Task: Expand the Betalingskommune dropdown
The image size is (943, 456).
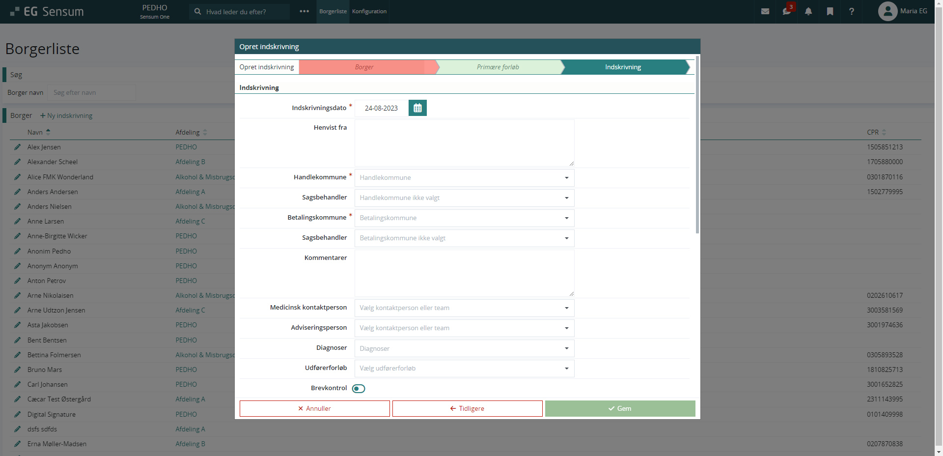Action: click(x=464, y=218)
